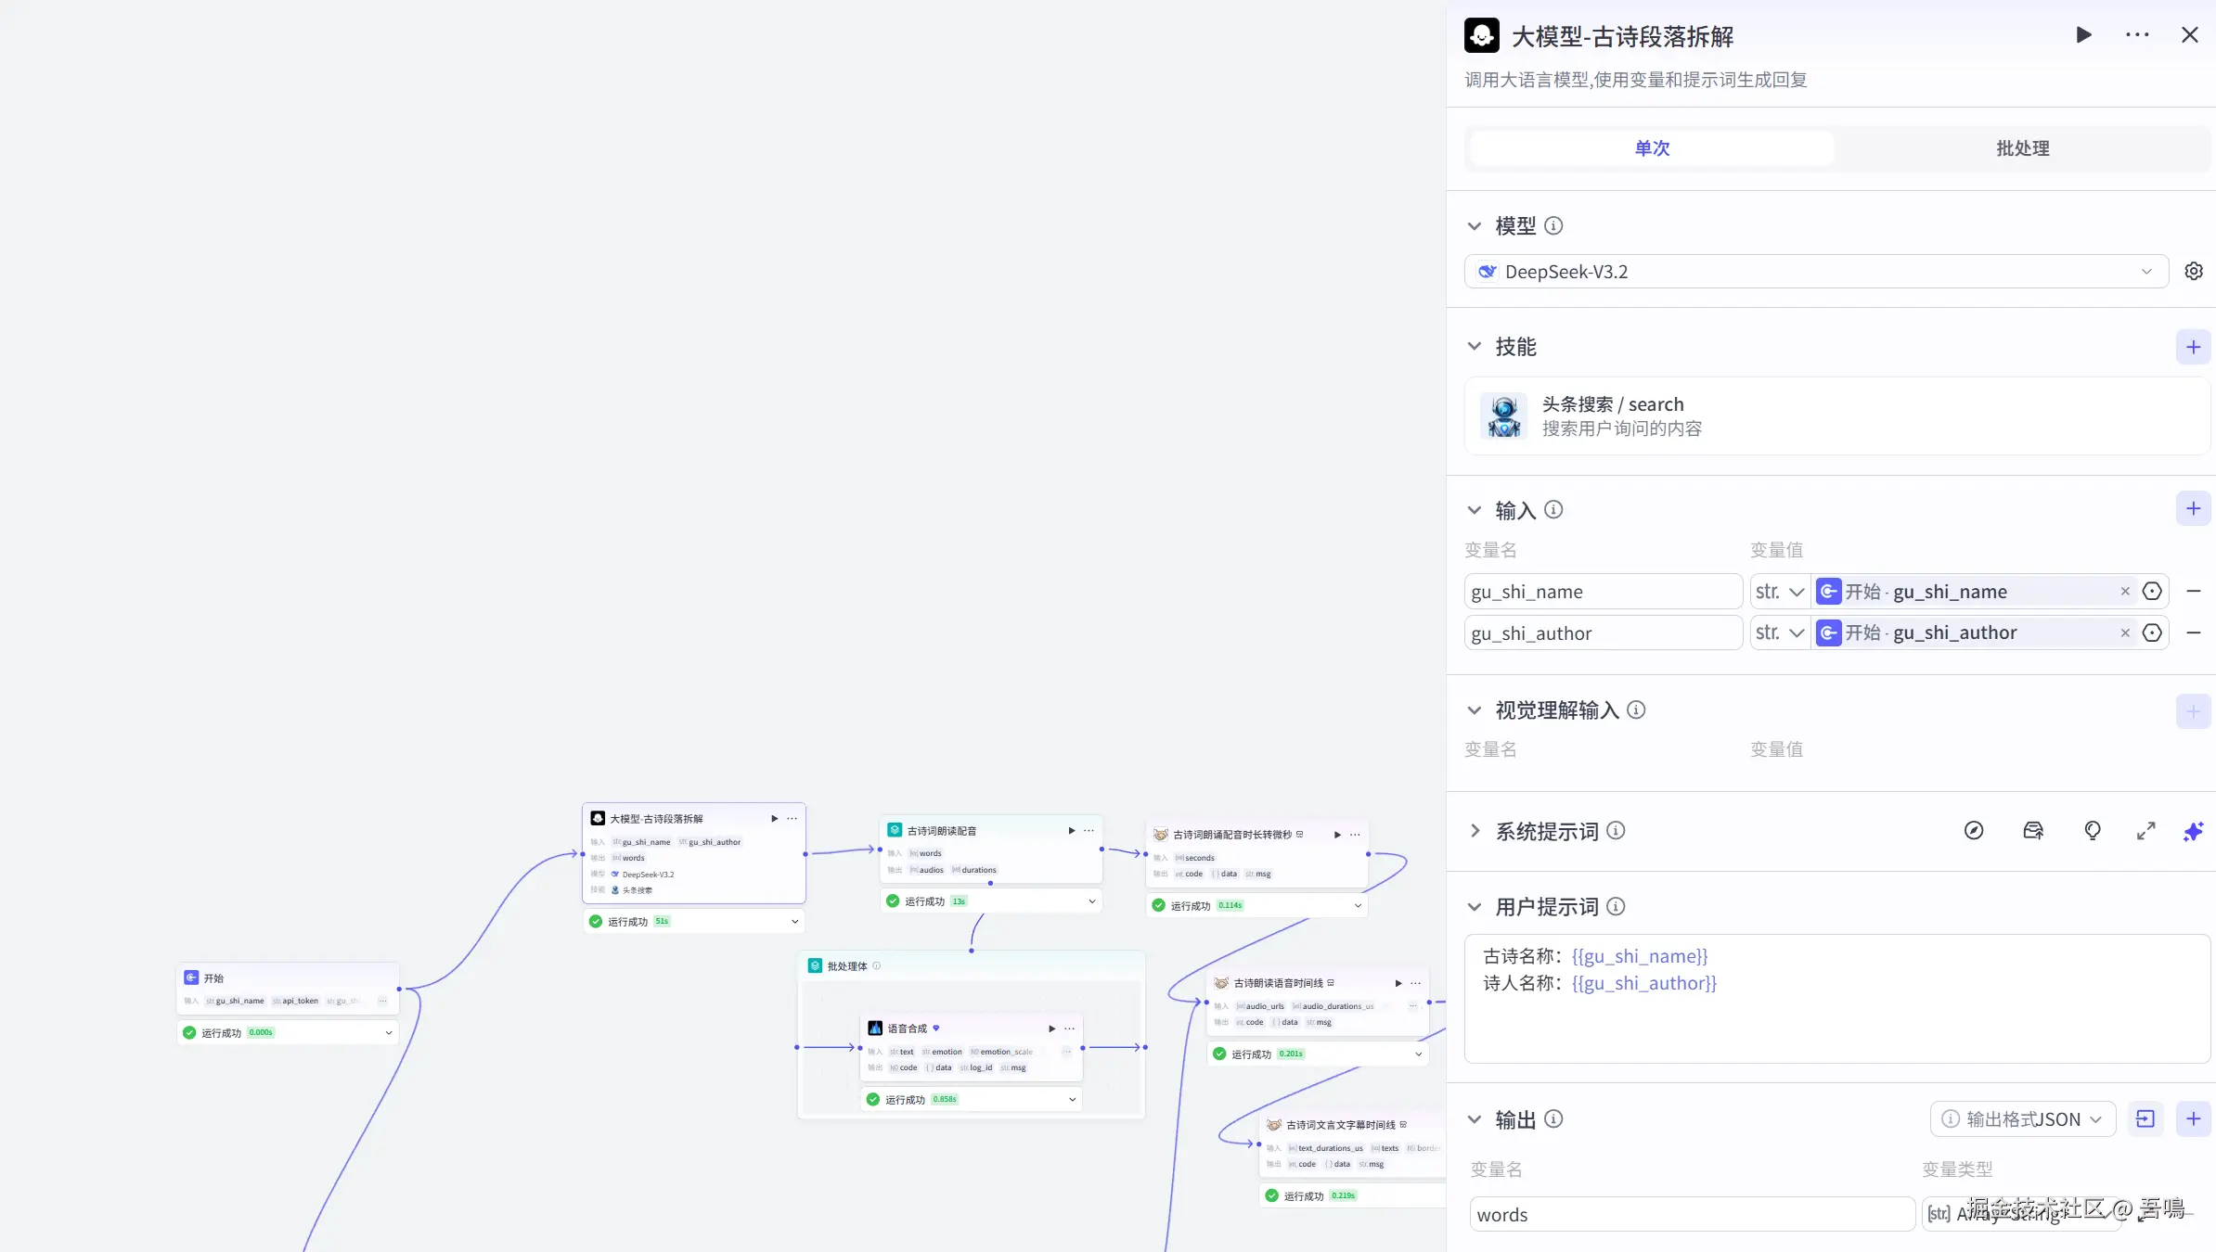
Task: Clear the 开始 gu_shi_name variable reference
Action: pyautogui.click(x=2125, y=592)
